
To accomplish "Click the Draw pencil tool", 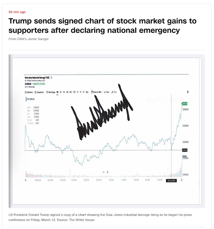I will (x=112, y=92).
